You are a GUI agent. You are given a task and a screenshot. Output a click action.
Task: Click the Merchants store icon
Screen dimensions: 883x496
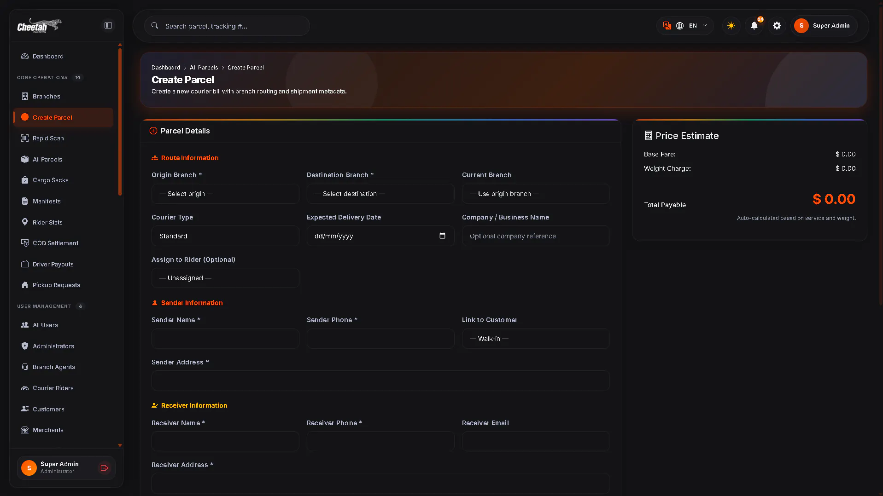(25, 430)
